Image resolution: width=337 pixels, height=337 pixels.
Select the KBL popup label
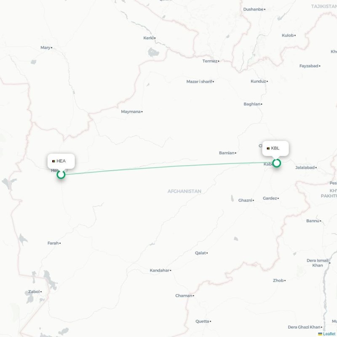[275, 148]
